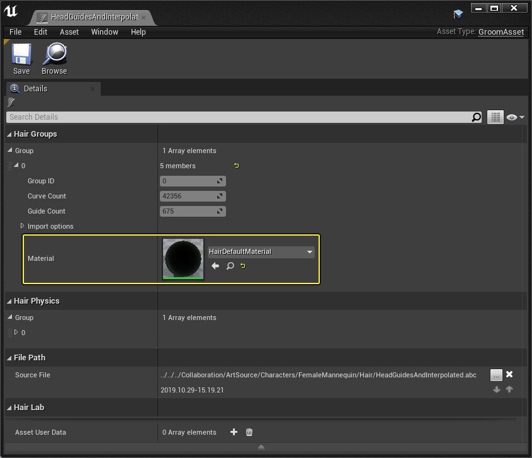Open the eye view options

(514, 117)
